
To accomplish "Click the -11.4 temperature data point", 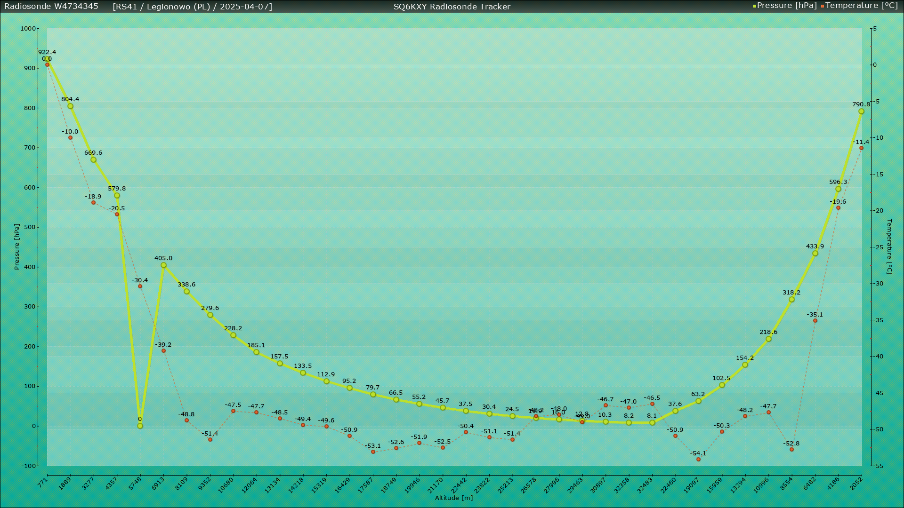I will pyautogui.click(x=861, y=148).
